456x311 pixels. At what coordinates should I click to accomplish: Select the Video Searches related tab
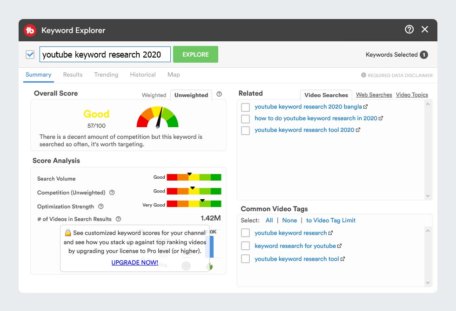(326, 95)
